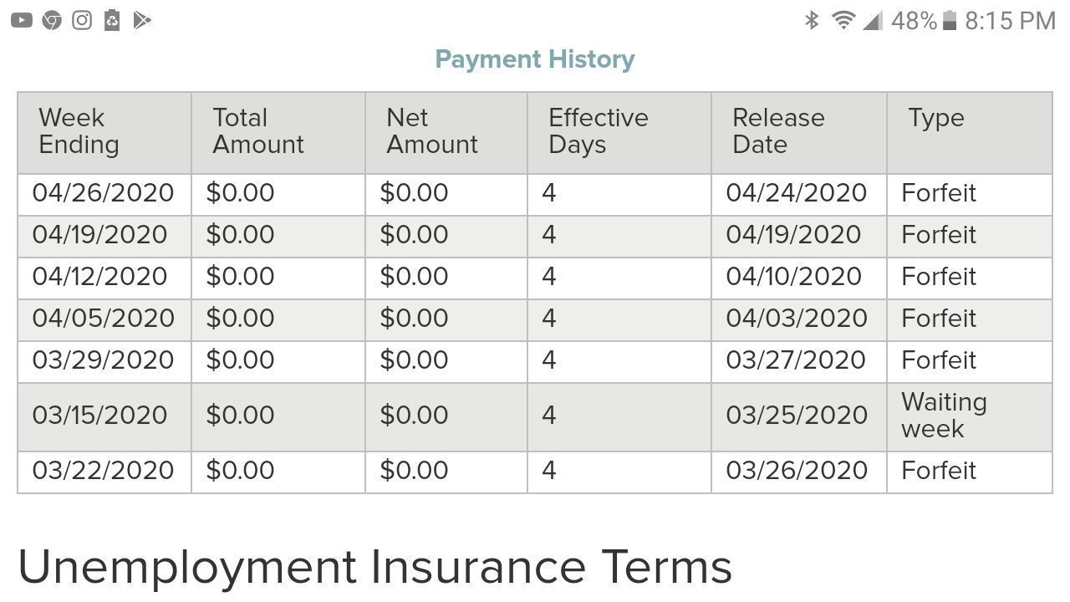
Task: Tap the Chrome notification icon
Action: coord(52,20)
